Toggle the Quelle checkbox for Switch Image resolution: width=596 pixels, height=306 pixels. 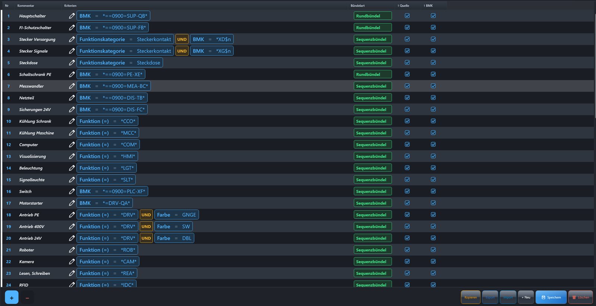407,191
